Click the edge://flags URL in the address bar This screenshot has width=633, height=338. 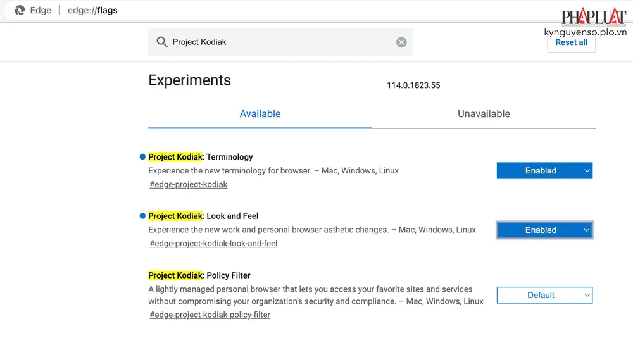pos(92,10)
